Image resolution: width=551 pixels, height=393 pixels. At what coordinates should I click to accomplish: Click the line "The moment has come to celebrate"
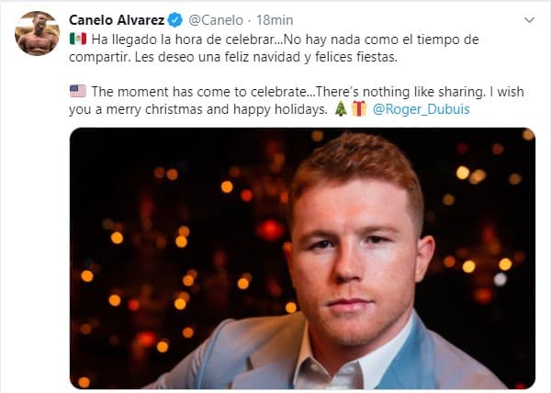click(193, 91)
